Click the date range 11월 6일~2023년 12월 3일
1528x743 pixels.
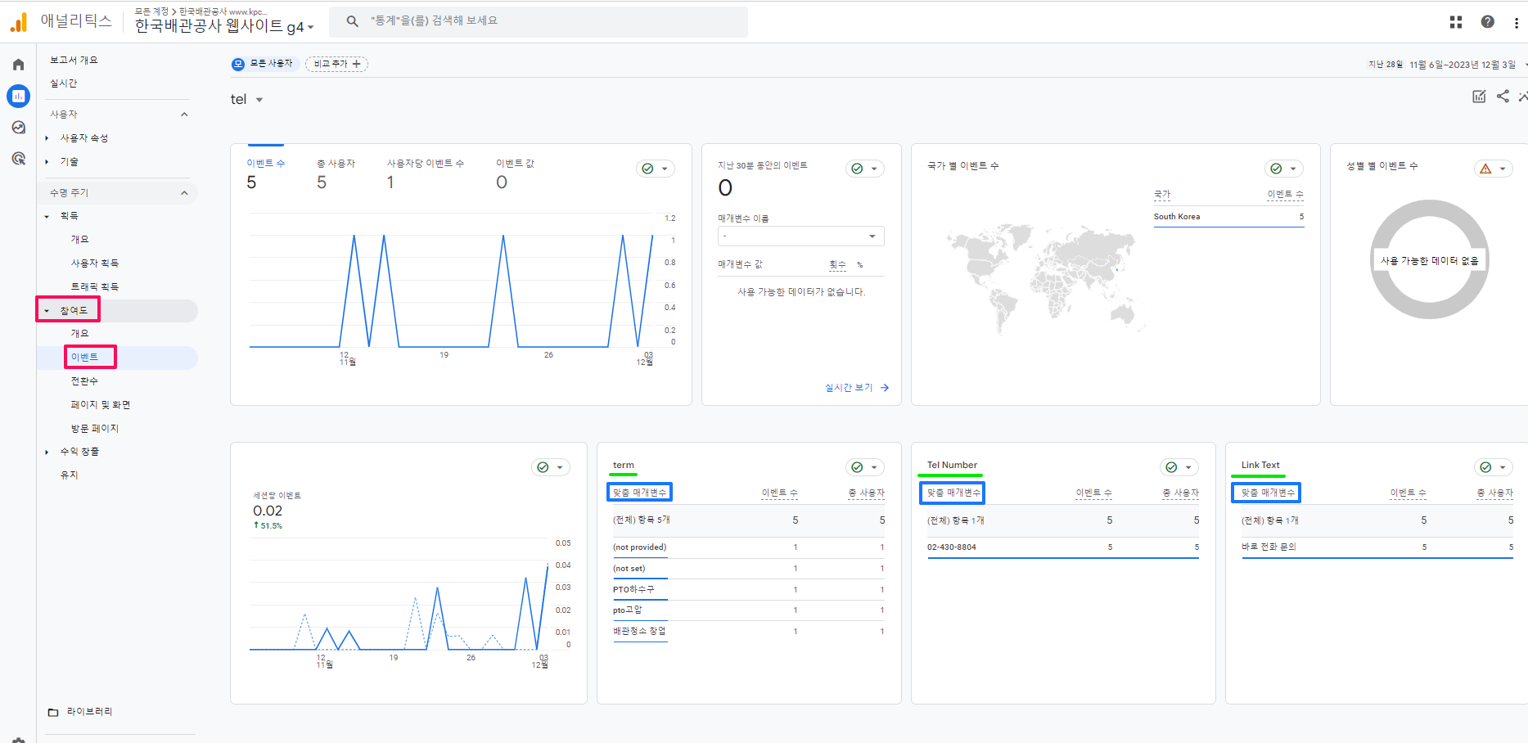point(1463,65)
